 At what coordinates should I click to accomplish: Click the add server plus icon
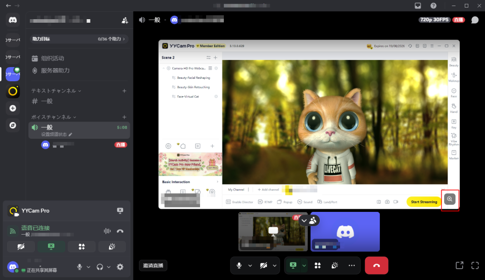13,108
